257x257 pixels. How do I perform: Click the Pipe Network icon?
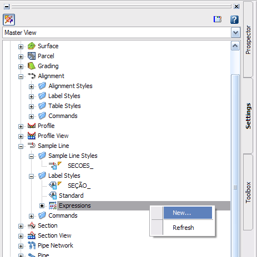click(x=32, y=245)
